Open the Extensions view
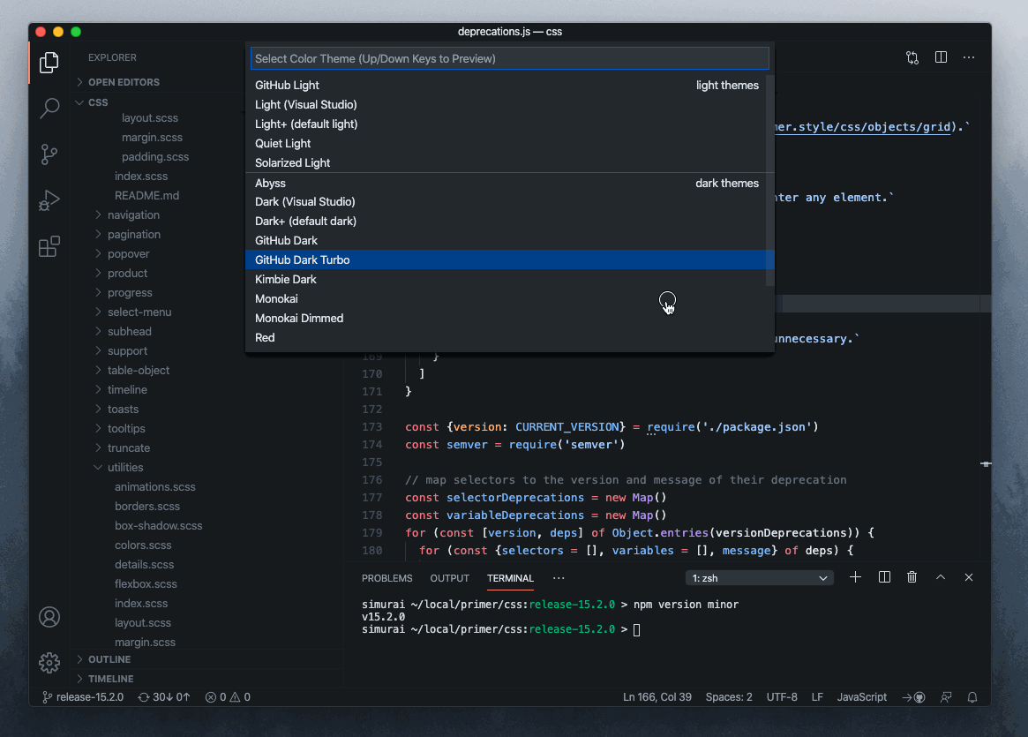 (x=49, y=247)
